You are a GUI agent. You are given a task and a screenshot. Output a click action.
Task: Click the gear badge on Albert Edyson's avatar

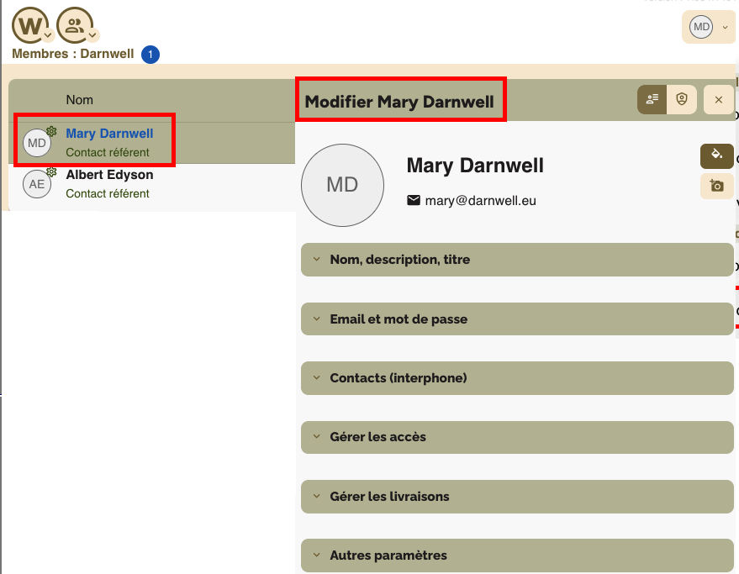[51, 172]
